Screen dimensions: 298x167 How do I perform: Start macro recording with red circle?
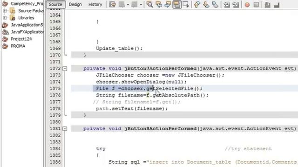coord(247,5)
